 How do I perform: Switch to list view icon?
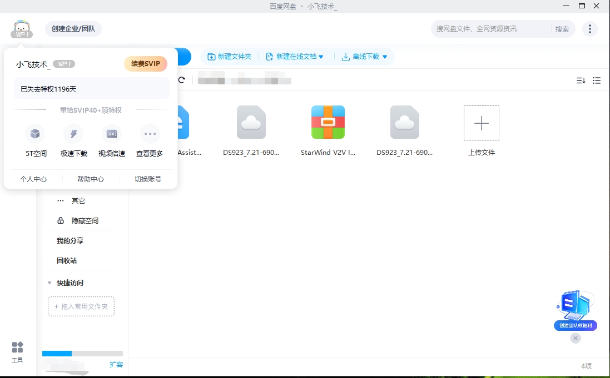tap(597, 80)
